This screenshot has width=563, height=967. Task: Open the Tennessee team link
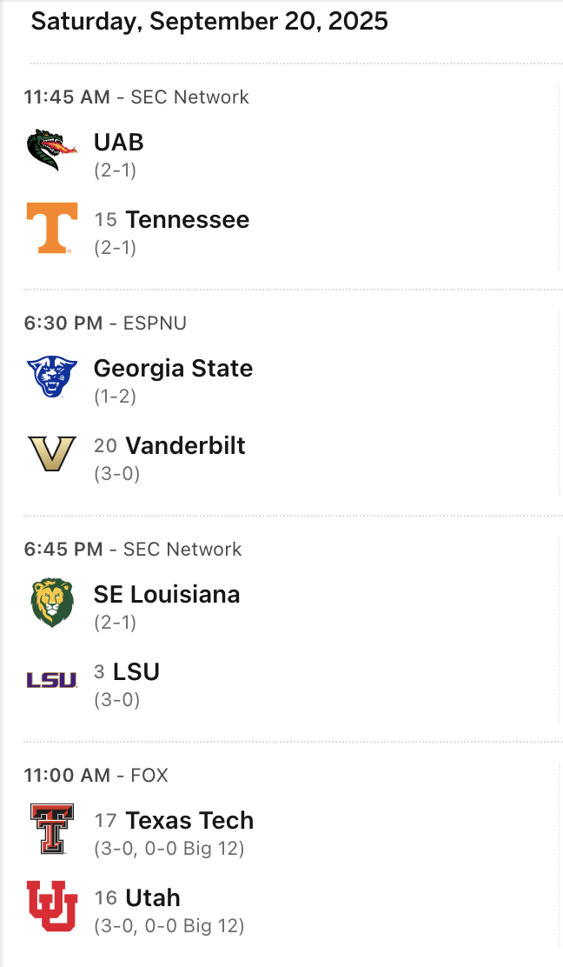coord(187,220)
